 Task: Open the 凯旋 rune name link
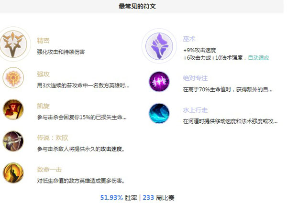click(43, 106)
